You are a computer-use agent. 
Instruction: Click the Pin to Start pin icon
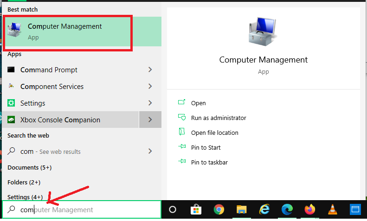click(x=182, y=146)
